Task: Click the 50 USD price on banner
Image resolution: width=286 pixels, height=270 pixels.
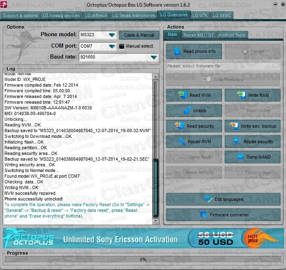Action: tap(216, 242)
